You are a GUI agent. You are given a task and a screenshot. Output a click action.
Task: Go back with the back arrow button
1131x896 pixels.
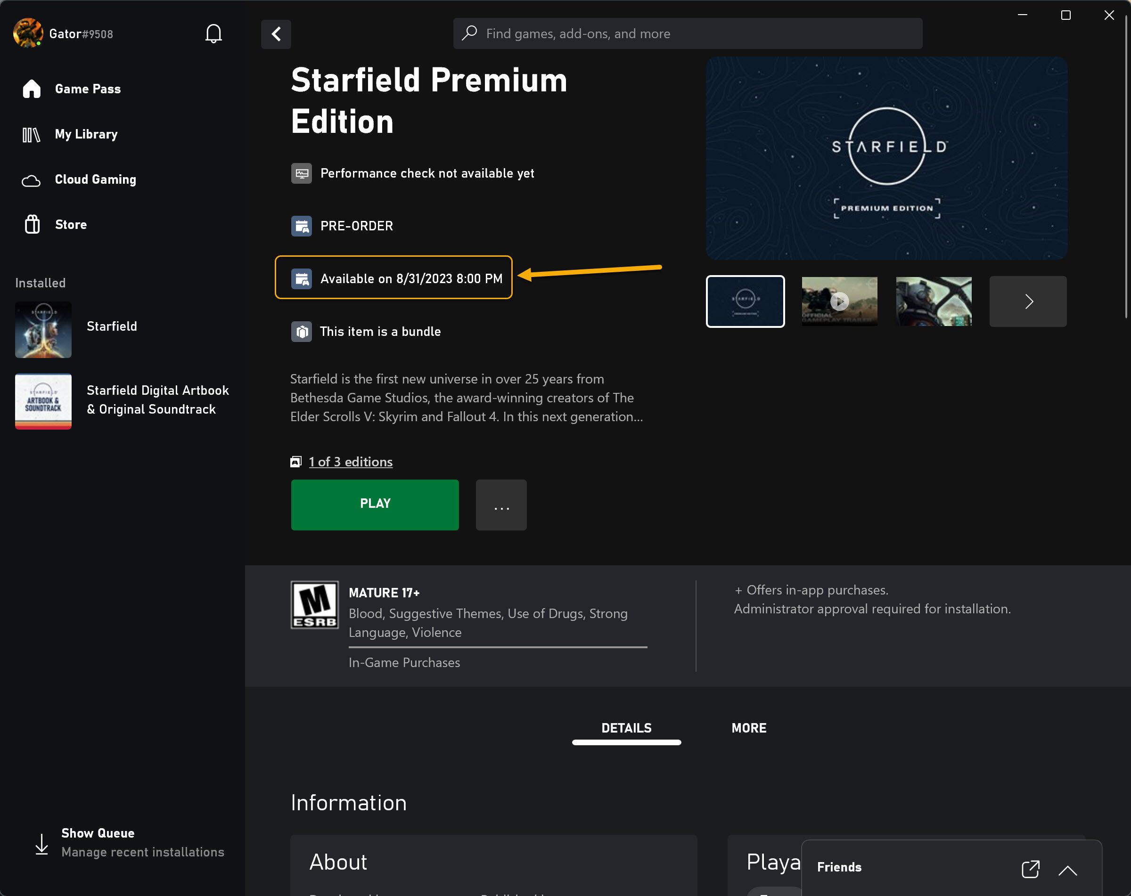coord(276,33)
